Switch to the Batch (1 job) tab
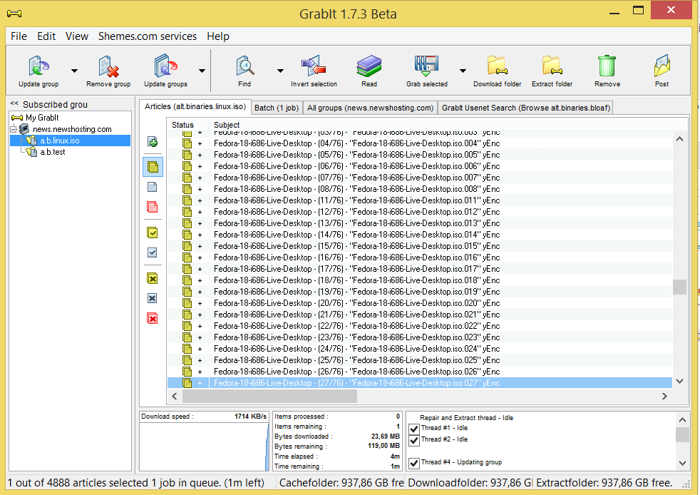Screen dimensions: 700x495 pyautogui.click(x=277, y=108)
